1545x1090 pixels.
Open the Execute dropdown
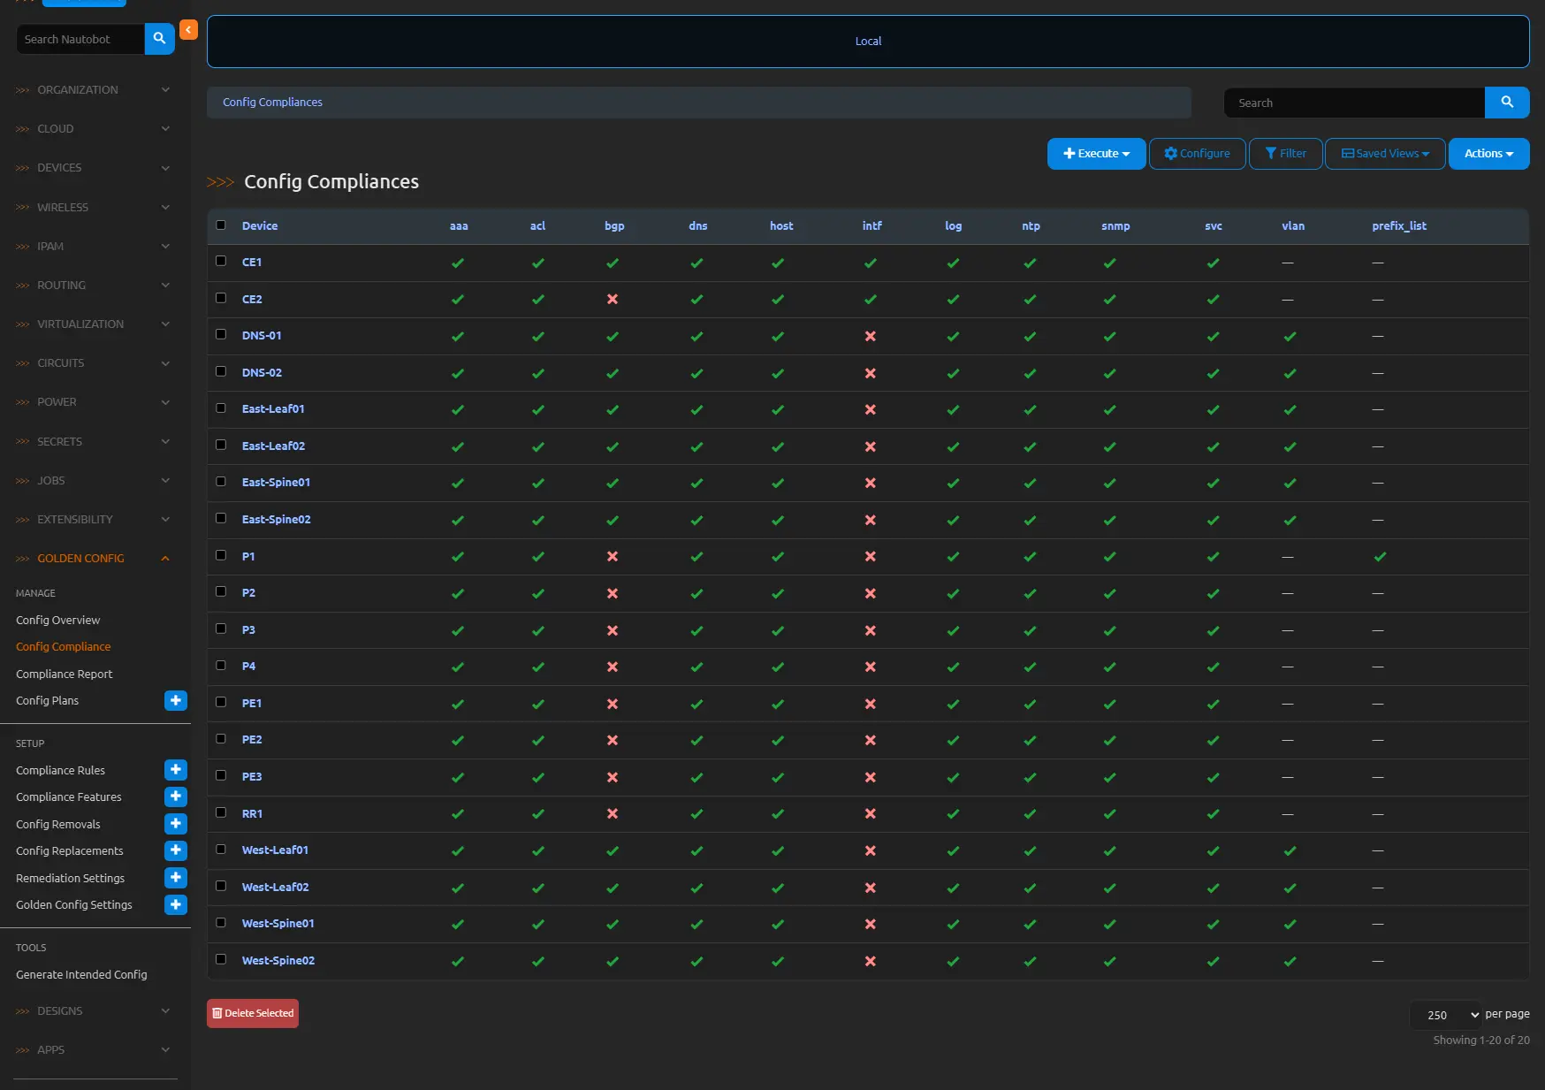[x=1096, y=154]
